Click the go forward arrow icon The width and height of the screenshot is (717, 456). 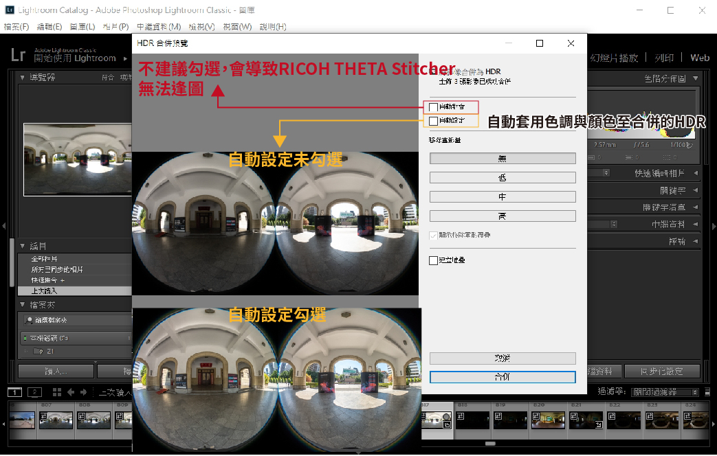pyautogui.click(x=84, y=392)
